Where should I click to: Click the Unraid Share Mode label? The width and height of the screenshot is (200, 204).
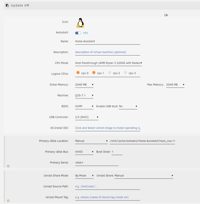coord(56,176)
